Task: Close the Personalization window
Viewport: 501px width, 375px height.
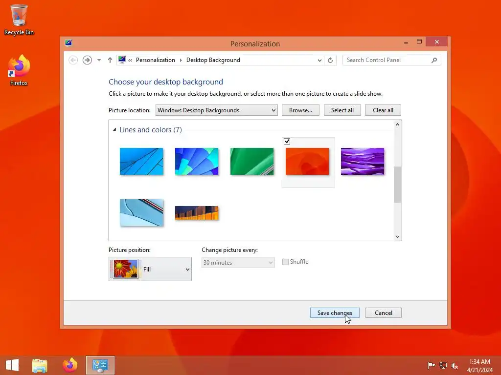Action: 437,42
